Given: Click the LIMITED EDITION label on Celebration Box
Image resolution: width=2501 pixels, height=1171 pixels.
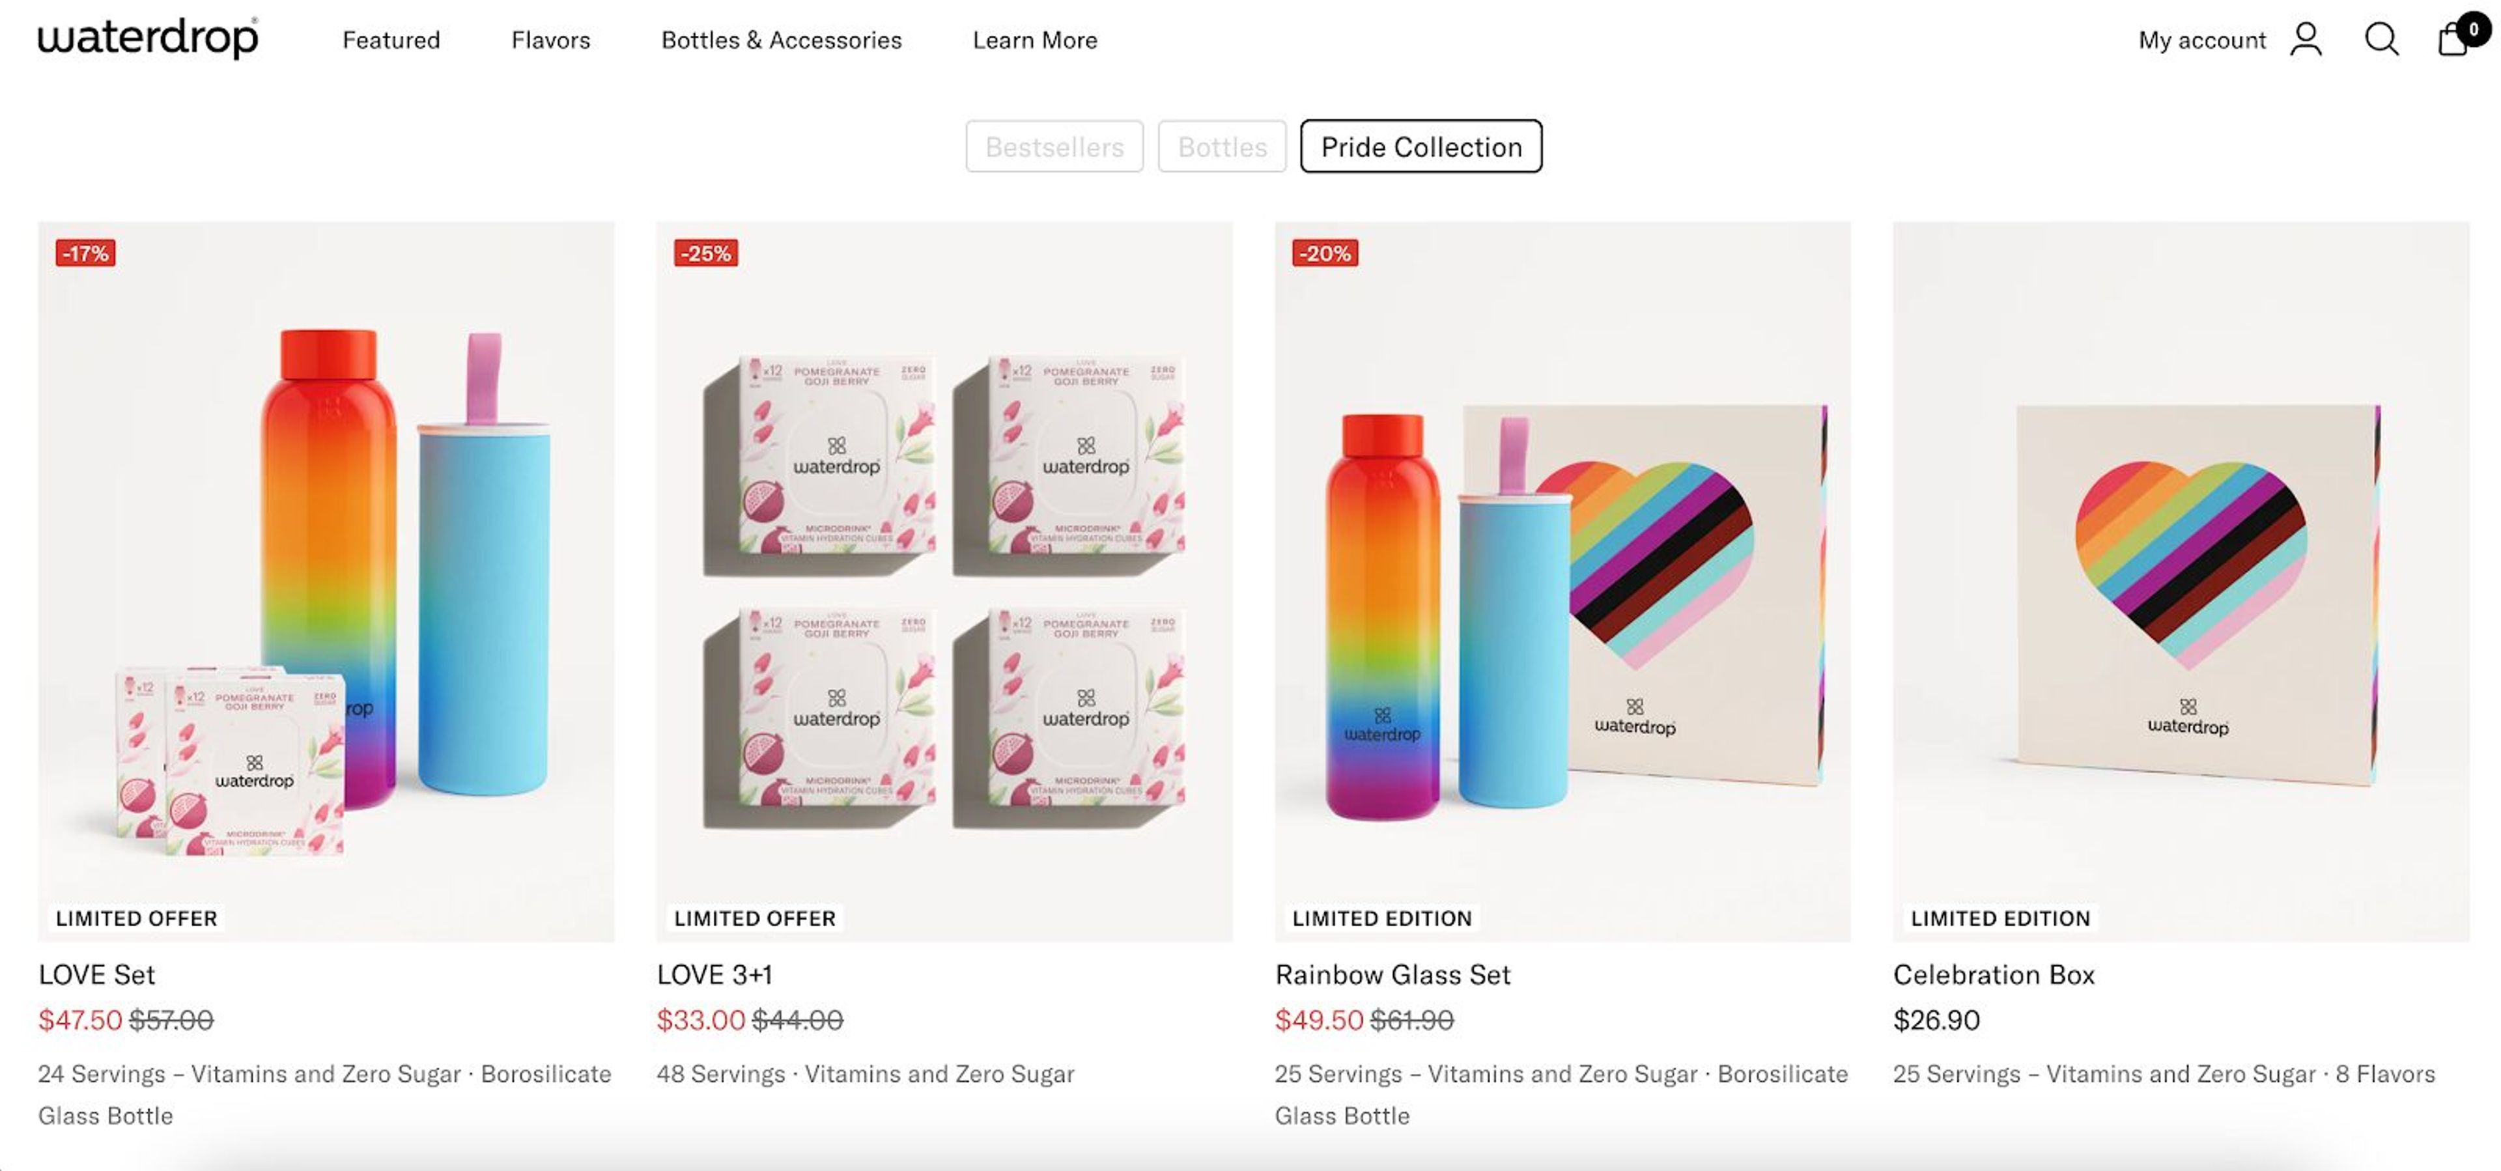Looking at the screenshot, I should [x=1999, y=918].
